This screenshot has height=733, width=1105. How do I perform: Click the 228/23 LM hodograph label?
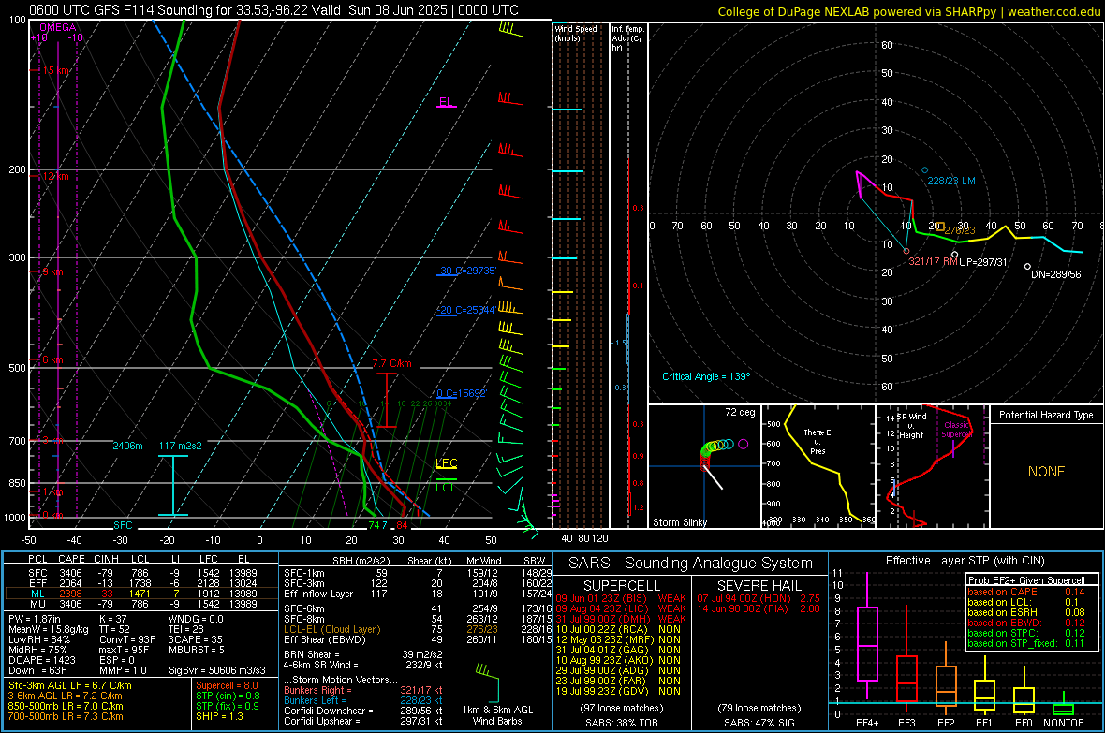pyautogui.click(x=951, y=181)
